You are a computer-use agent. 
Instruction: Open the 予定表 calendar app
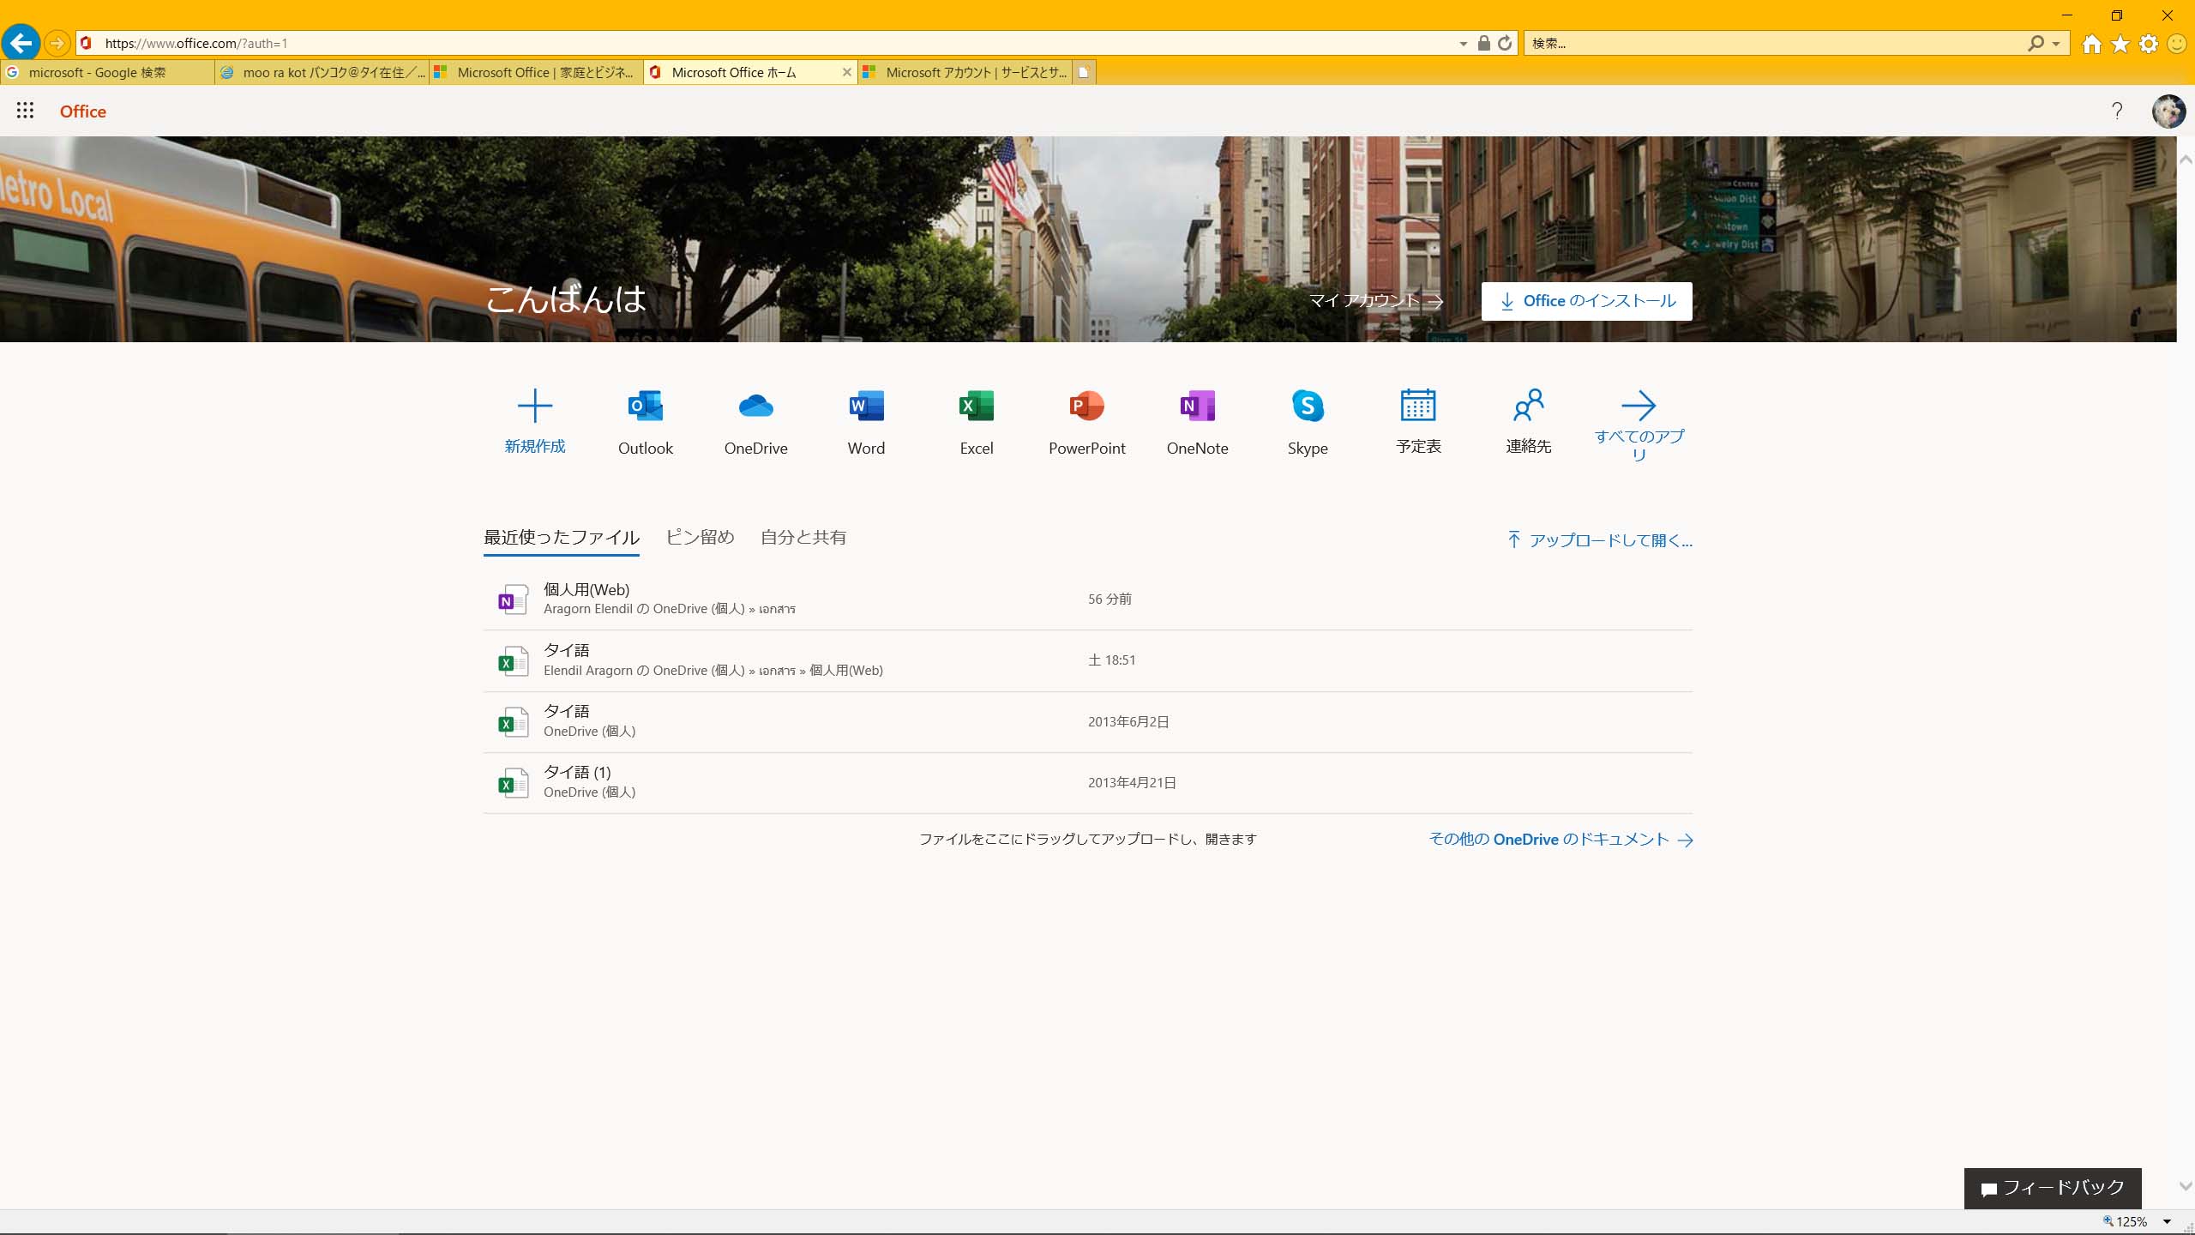coord(1418,422)
